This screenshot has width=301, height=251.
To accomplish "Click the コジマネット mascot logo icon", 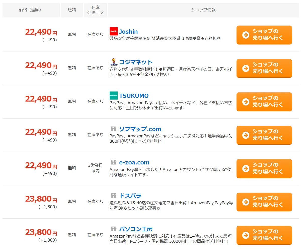I will 114,62.
